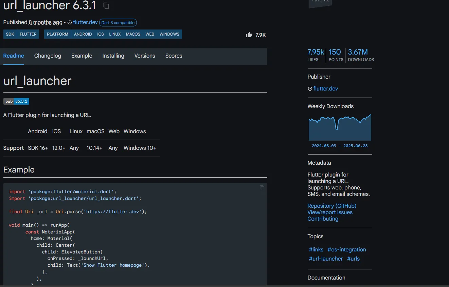Switch to the Changelog tab
The height and width of the screenshot is (287, 449).
coord(48,56)
